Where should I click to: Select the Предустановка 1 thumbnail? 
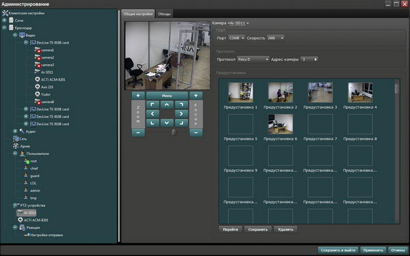(x=241, y=92)
